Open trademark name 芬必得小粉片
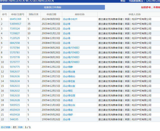Viewport: 160px width, 131px height. [x=70, y=19]
